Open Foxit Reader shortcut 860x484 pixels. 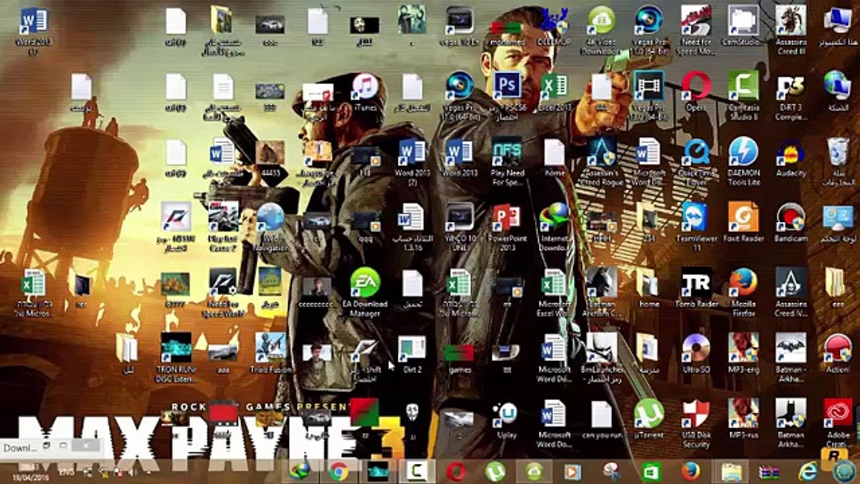click(x=743, y=224)
